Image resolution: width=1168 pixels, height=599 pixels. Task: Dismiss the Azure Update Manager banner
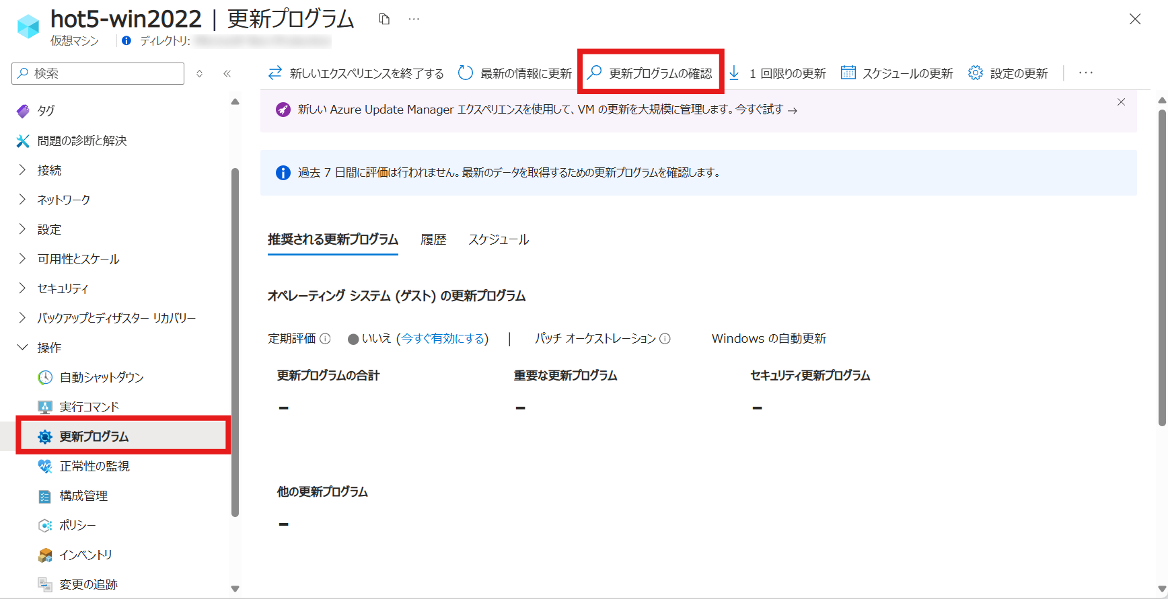coord(1121,102)
